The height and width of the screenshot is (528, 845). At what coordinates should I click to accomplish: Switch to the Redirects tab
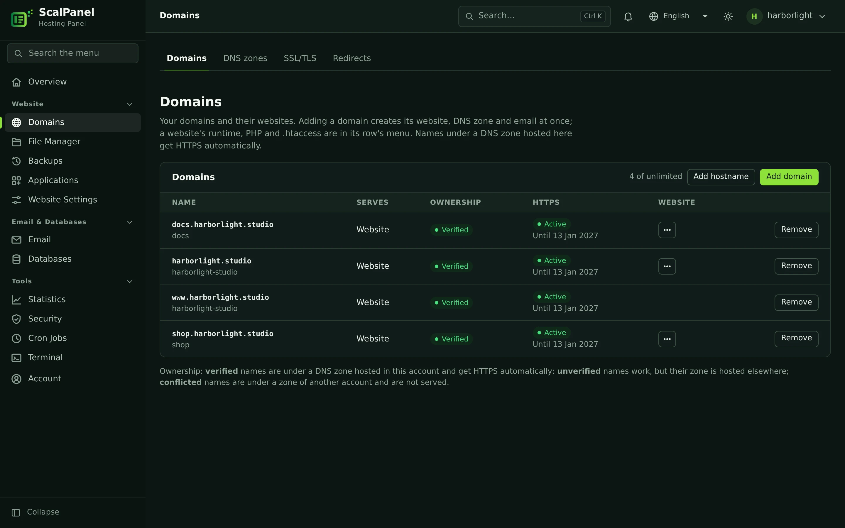click(351, 58)
